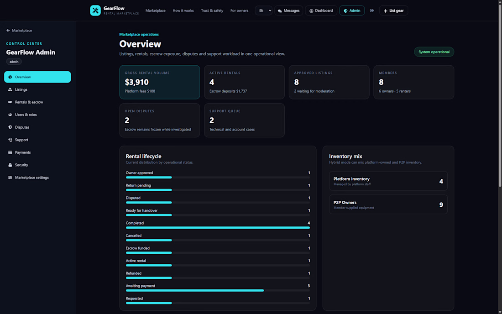Click the GearFlow wrench logo icon
This screenshot has width=502, height=314.
[95, 10]
